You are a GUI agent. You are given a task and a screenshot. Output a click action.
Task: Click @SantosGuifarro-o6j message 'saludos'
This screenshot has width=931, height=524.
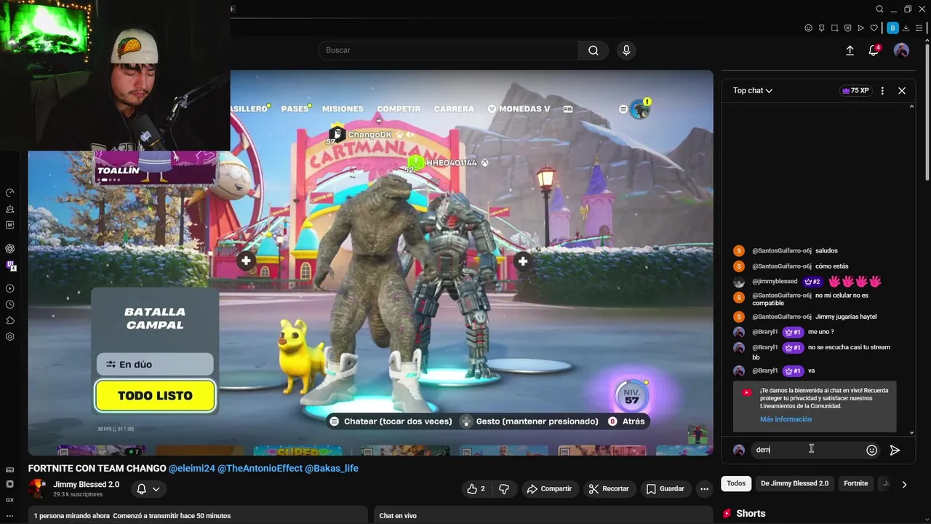826,250
